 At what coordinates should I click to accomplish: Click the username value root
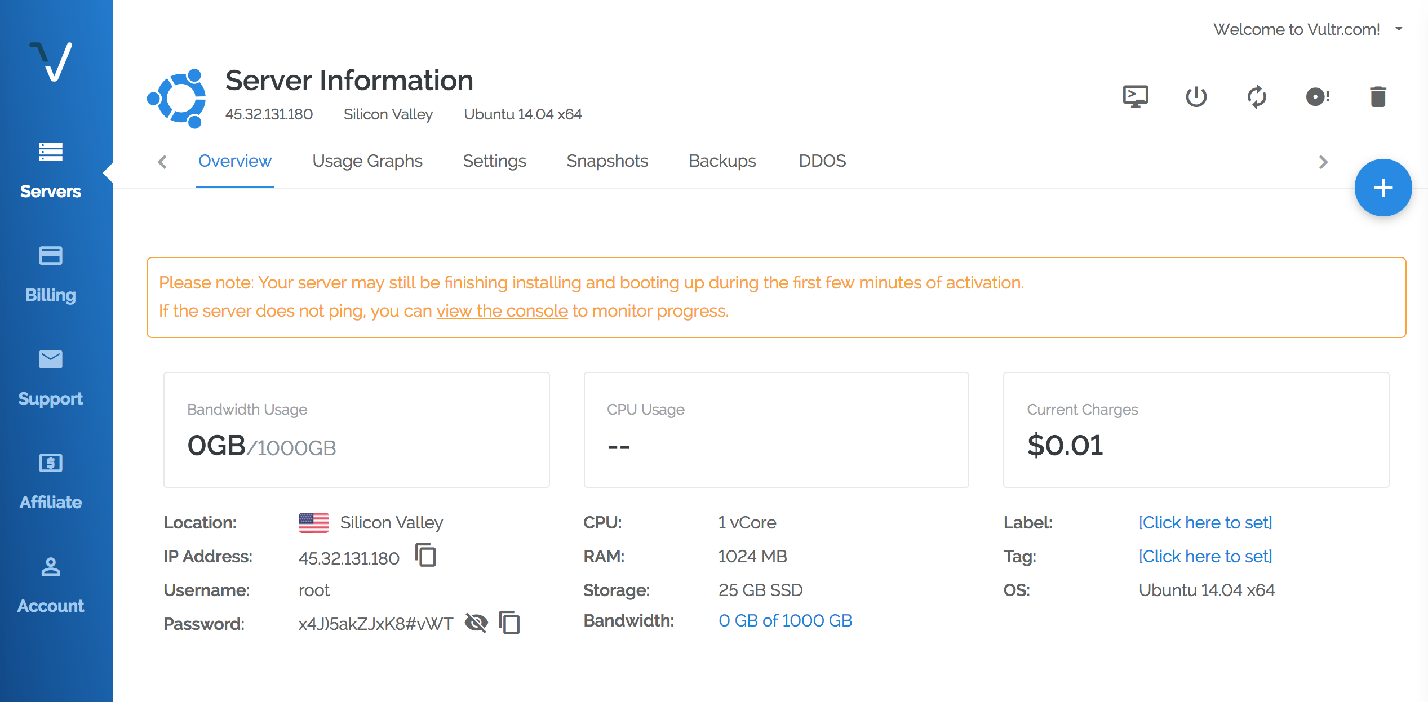pos(314,590)
